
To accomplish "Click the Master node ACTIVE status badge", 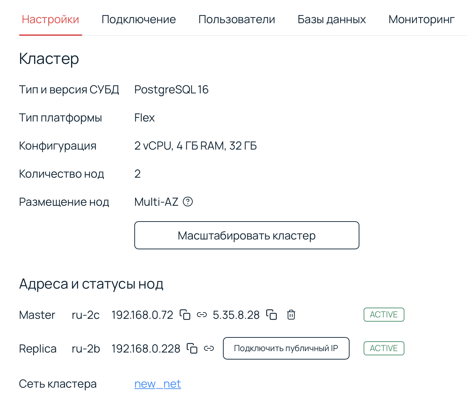I will 384,315.
